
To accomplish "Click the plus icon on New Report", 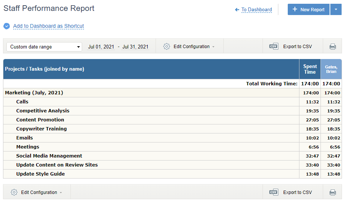I will pyautogui.click(x=295, y=9).
